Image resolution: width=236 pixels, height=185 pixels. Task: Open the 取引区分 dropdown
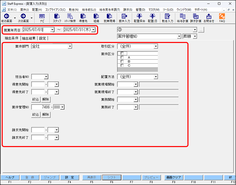coord(155,46)
